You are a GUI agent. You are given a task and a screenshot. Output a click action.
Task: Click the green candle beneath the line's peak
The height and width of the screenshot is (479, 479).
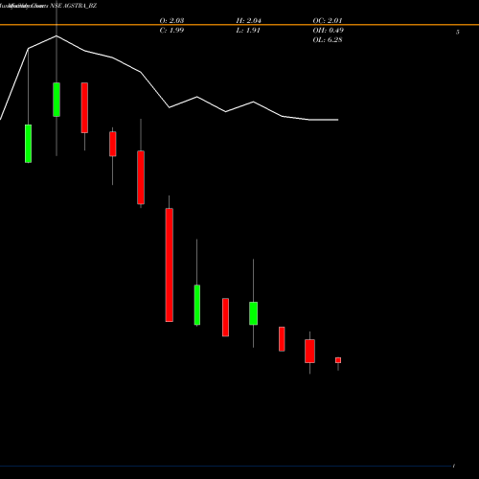(57, 100)
